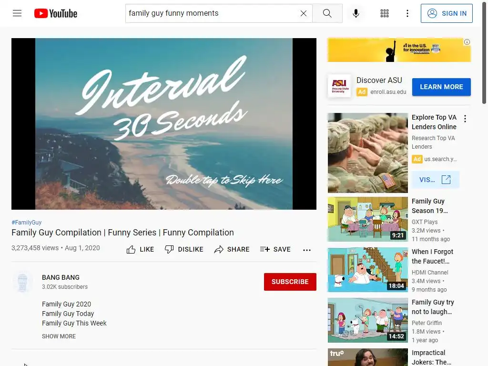Go to YouTube home via logo
Viewport: 488px width, 366px height.
56,13
